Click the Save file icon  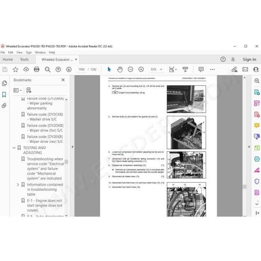pyautogui.click(x=5, y=69)
